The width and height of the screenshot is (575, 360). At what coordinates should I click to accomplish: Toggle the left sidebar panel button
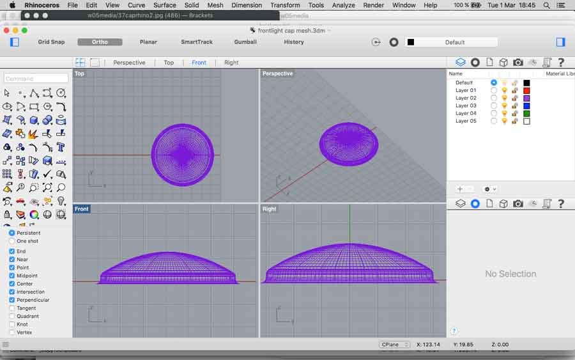[15, 42]
